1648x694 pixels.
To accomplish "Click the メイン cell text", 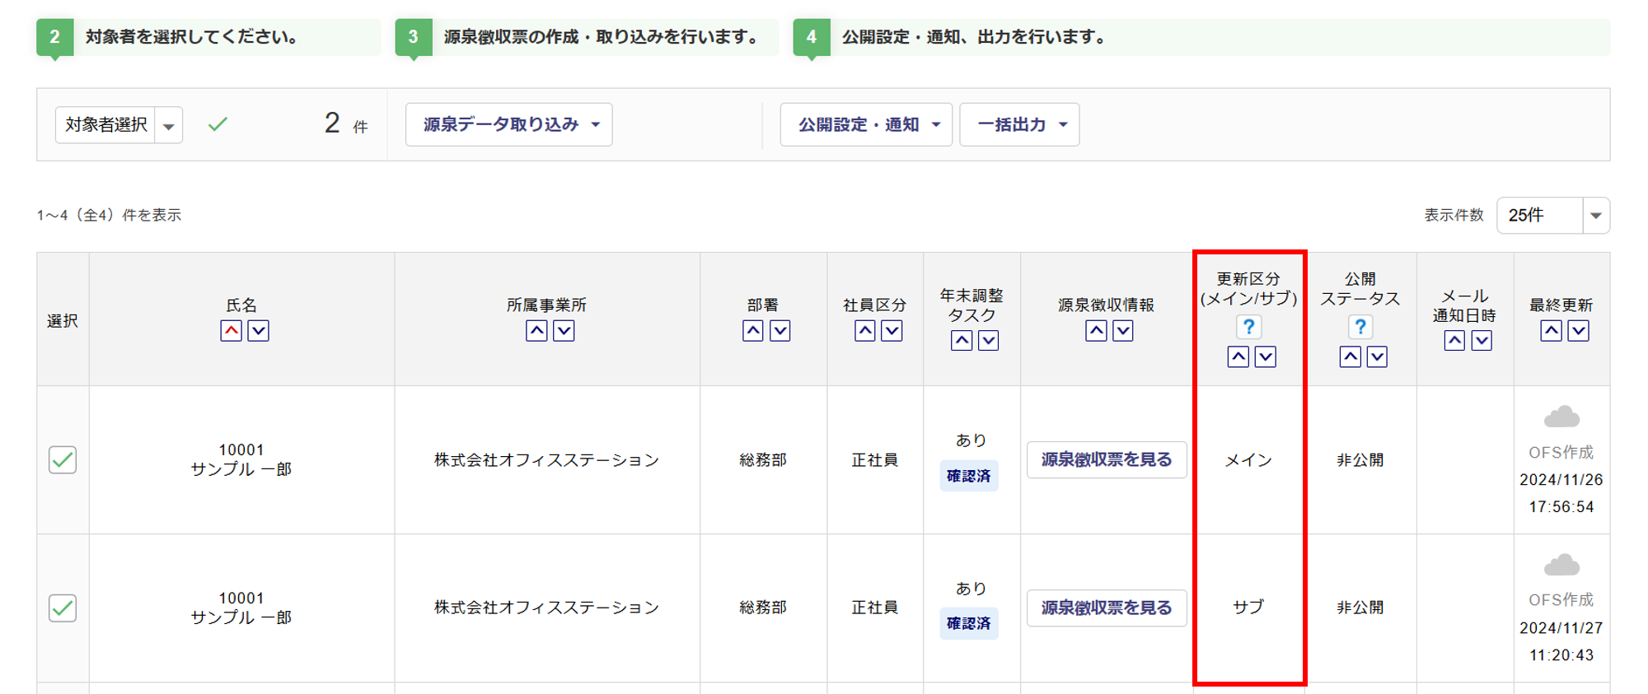I will click(x=1248, y=460).
